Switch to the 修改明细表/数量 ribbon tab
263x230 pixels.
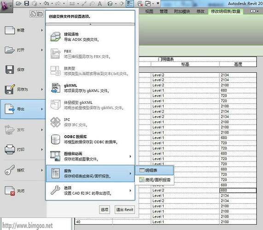225,11
